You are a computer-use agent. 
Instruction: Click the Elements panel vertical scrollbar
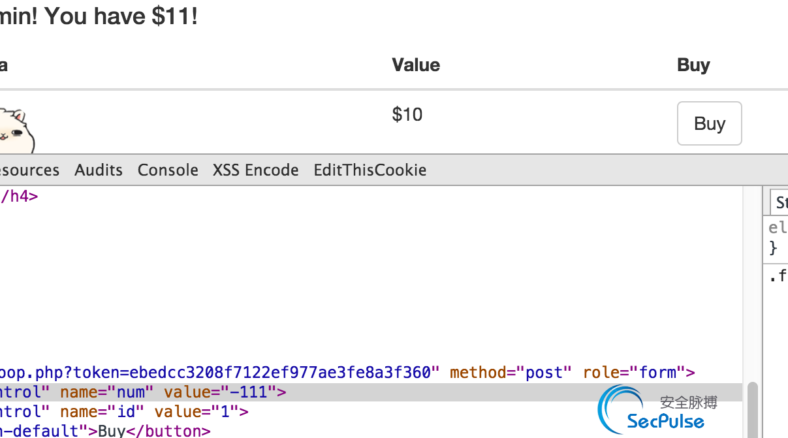[x=752, y=410]
